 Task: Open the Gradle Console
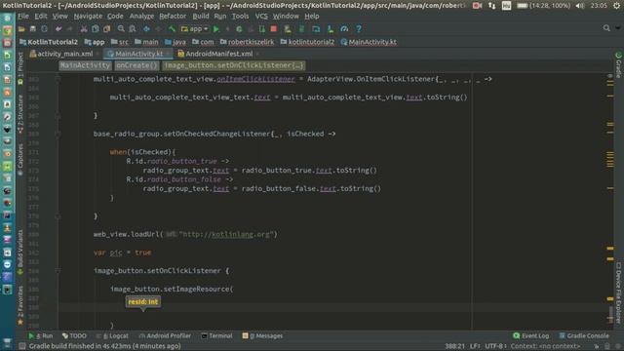pos(584,335)
